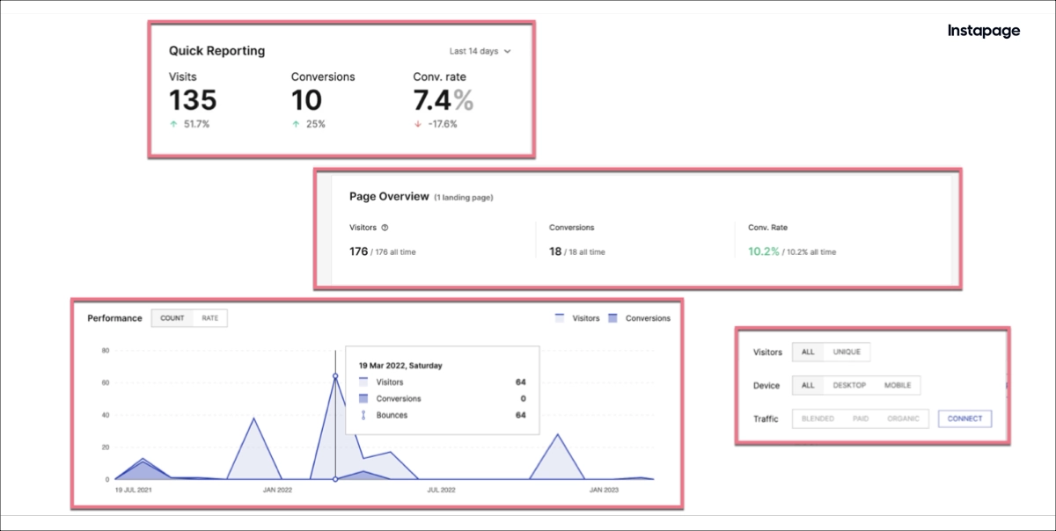This screenshot has height=531, width=1056.
Task: Click the red down arrow beside -17.6%
Action: coord(416,124)
